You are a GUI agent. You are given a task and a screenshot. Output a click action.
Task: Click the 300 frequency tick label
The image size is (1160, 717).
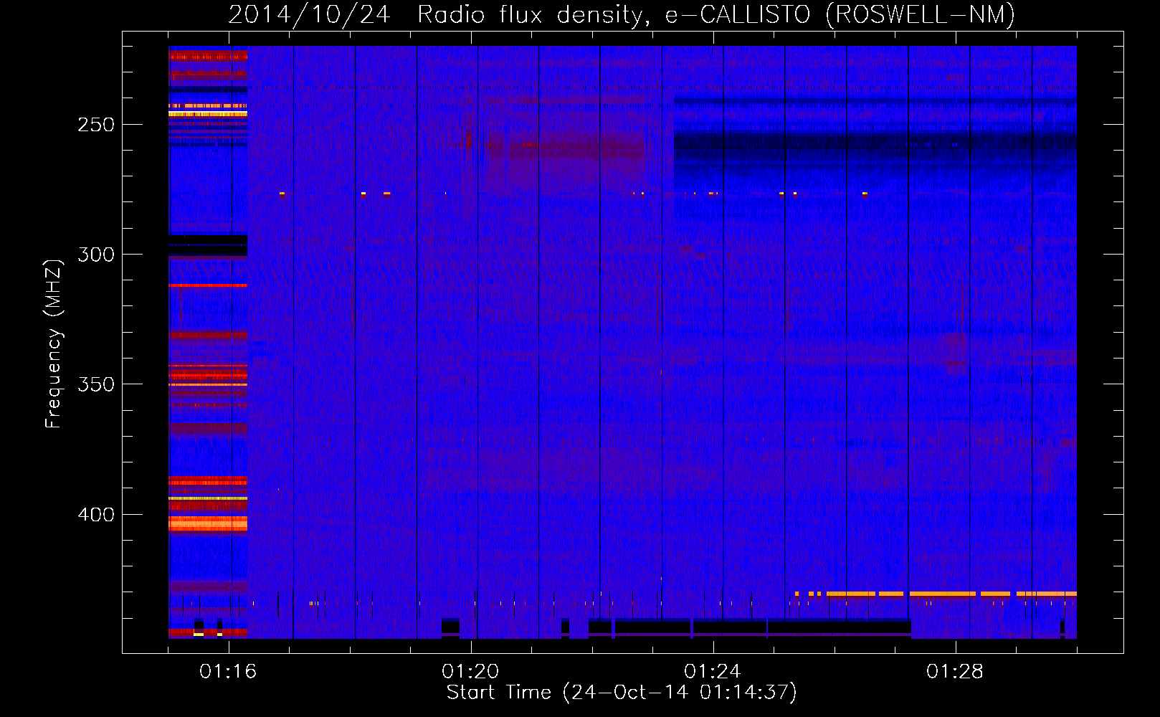[x=96, y=255]
